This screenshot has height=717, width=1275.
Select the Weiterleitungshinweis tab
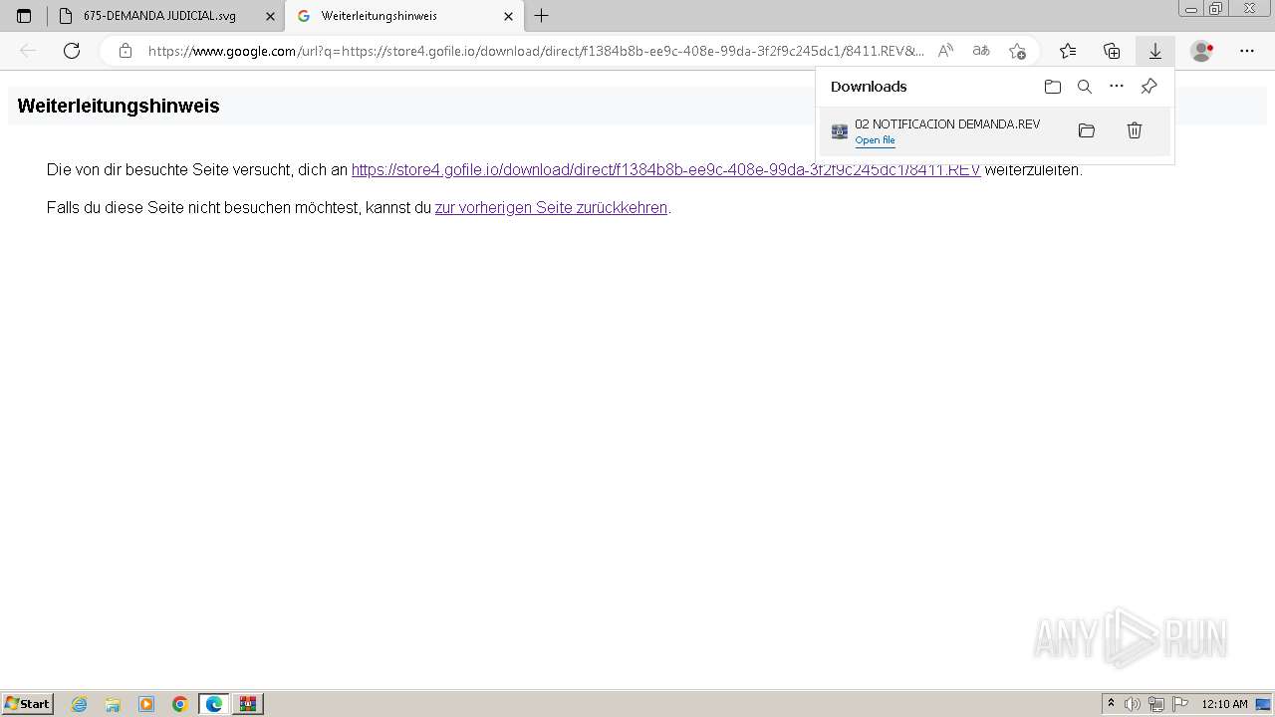[403, 16]
